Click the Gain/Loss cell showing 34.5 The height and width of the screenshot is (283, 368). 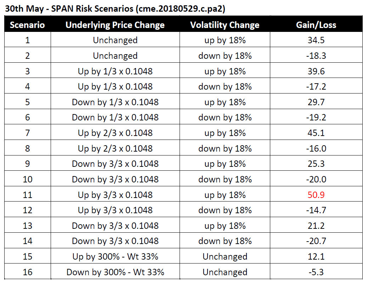coord(316,40)
